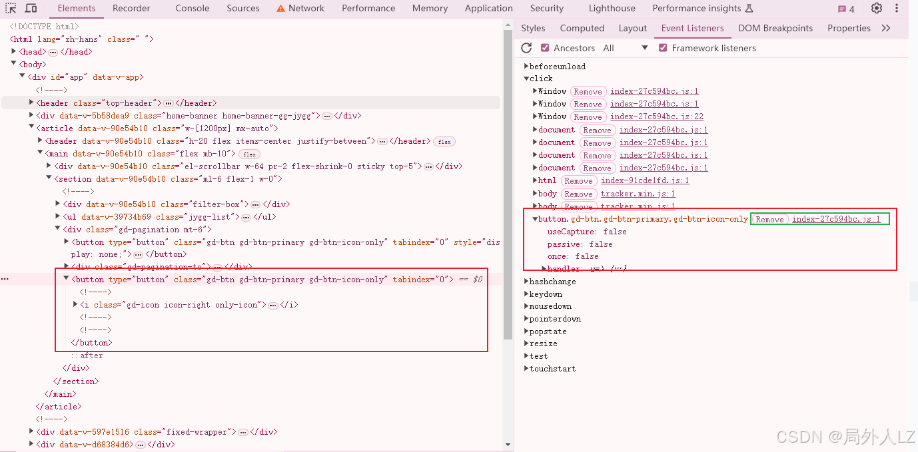The width and height of the screenshot is (918, 452).
Task: Select the ::after pseudo-element row
Action: tap(87, 355)
